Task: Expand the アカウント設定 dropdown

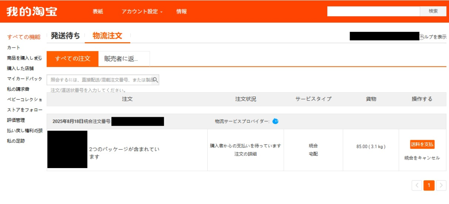Action: tap(142, 12)
